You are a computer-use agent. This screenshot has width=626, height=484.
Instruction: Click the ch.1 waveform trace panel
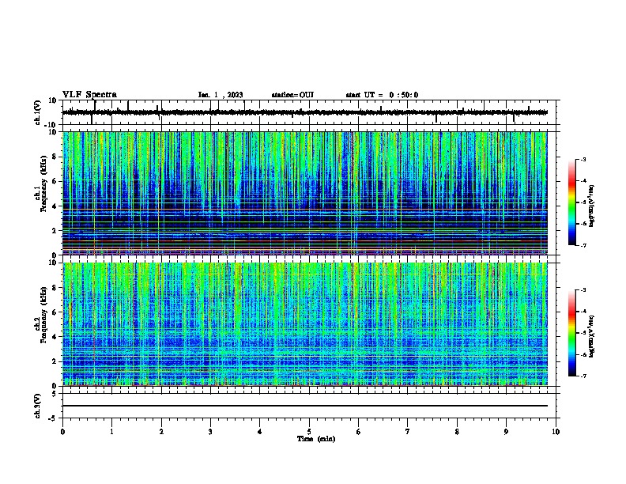[309, 112]
